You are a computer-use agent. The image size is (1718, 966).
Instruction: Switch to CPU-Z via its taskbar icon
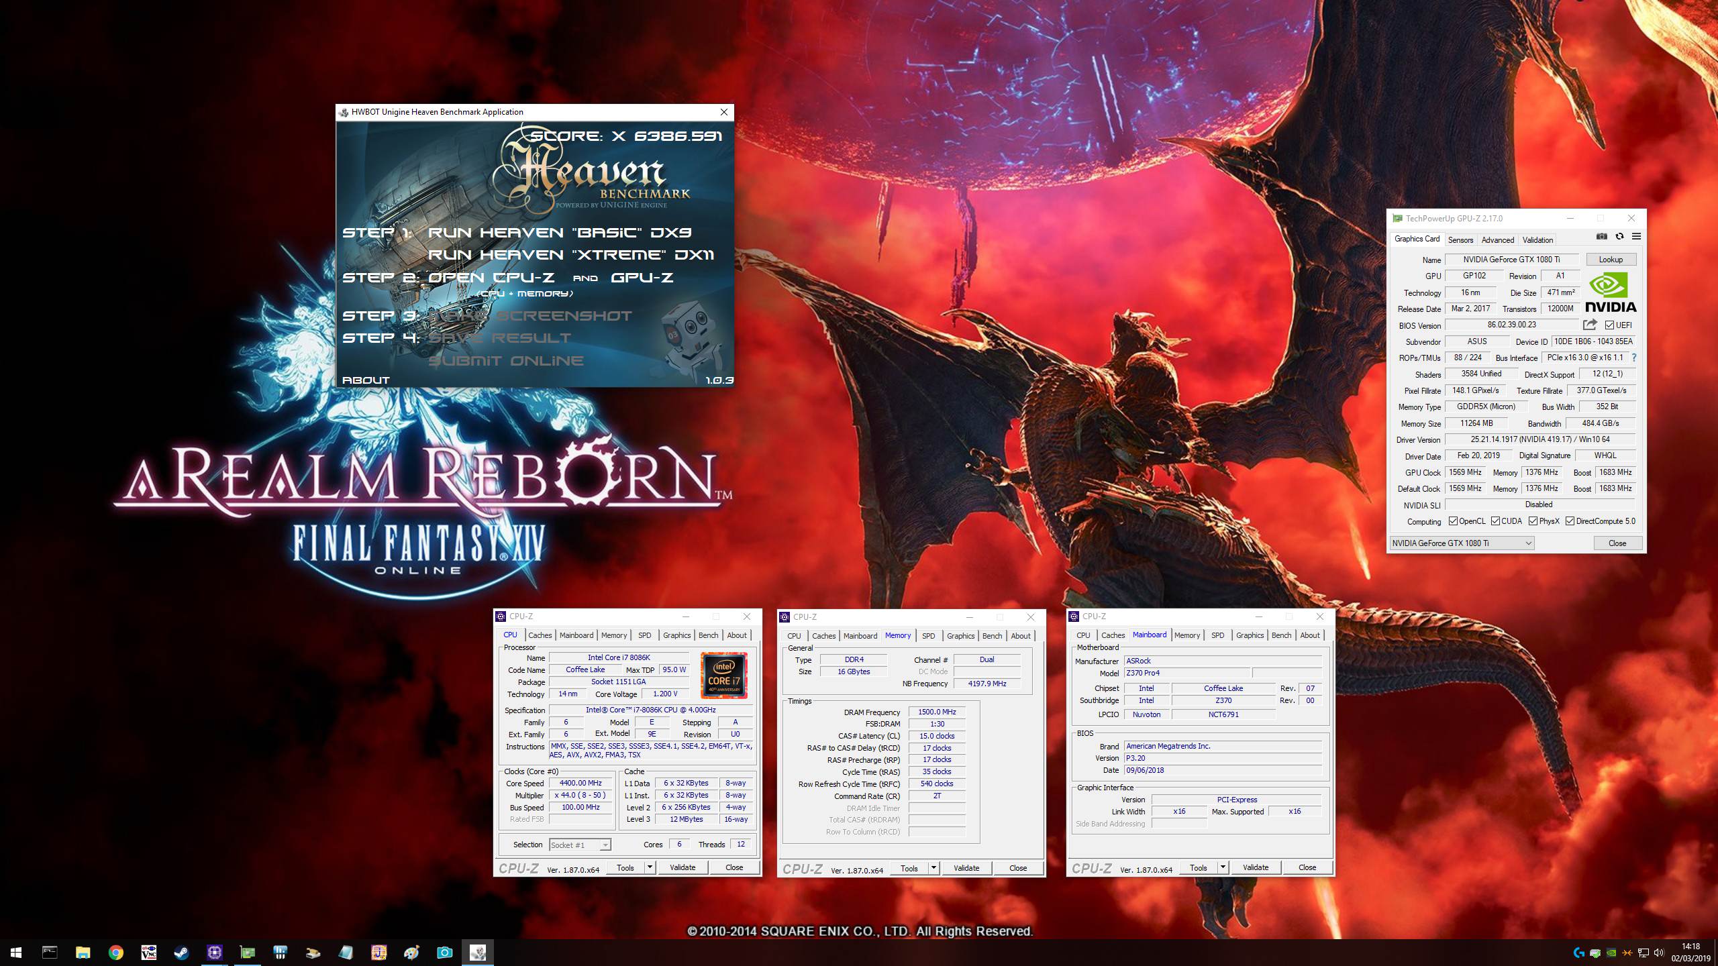point(214,953)
